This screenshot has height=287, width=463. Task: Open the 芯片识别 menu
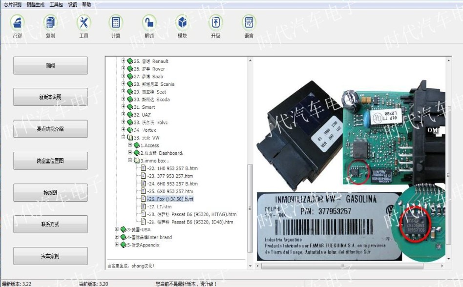(12, 4)
